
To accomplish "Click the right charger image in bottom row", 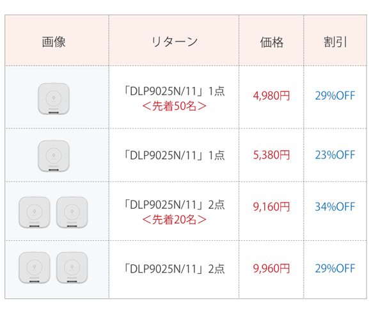I will tap(72, 268).
